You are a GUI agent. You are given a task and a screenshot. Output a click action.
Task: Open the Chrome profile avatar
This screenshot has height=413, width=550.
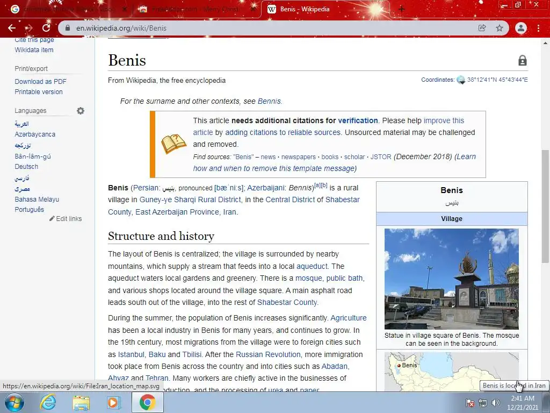point(521,28)
